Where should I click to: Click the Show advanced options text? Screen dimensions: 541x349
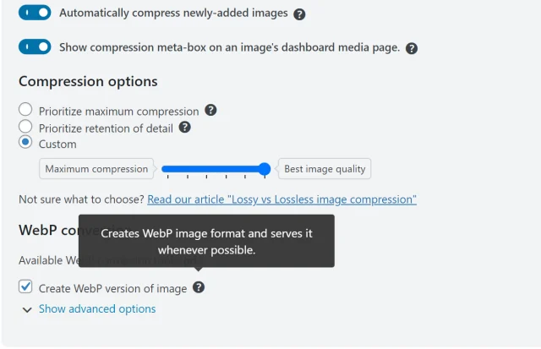pos(97,309)
